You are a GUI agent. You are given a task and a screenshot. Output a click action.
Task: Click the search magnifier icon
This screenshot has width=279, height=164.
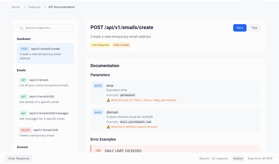(22, 28)
